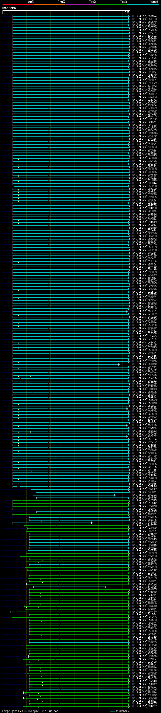Select the UniRef100_Q41870 label
Image resolution: width=161 pixels, height=713 pixels.
(x=144, y=364)
